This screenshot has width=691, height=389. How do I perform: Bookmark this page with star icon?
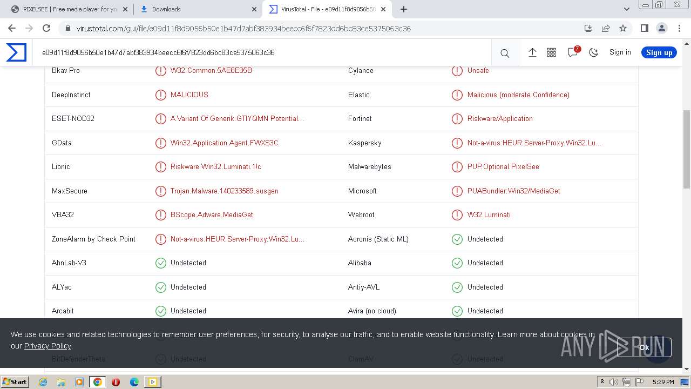pos(623,29)
